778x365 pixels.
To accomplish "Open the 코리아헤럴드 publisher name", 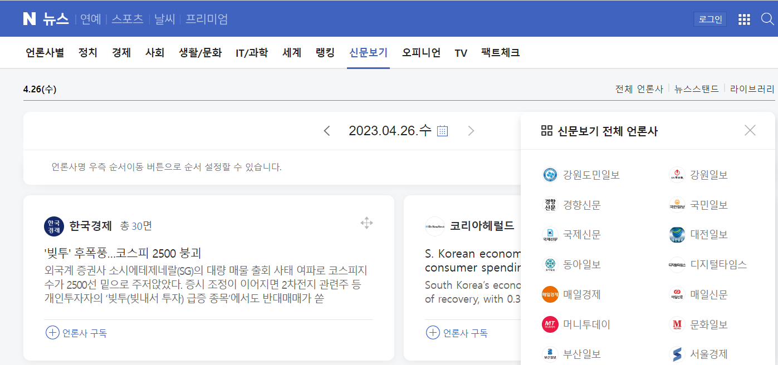I will [482, 226].
